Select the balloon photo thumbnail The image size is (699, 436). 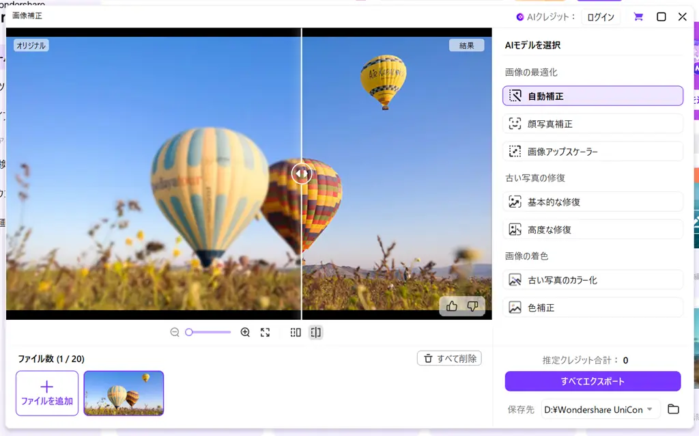click(124, 392)
